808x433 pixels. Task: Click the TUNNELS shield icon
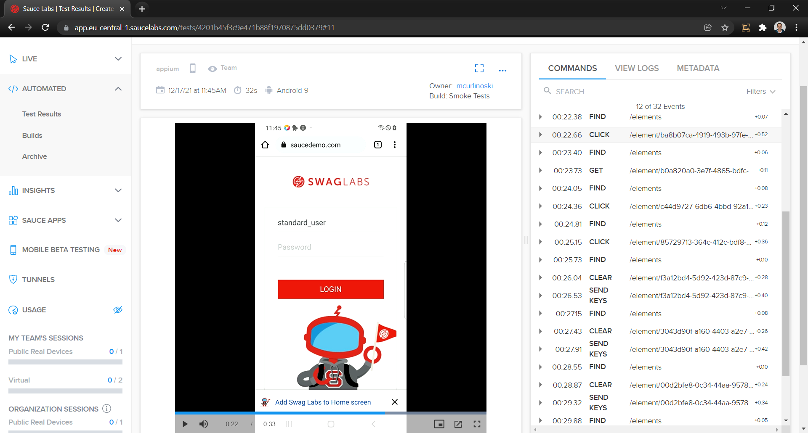tap(13, 280)
